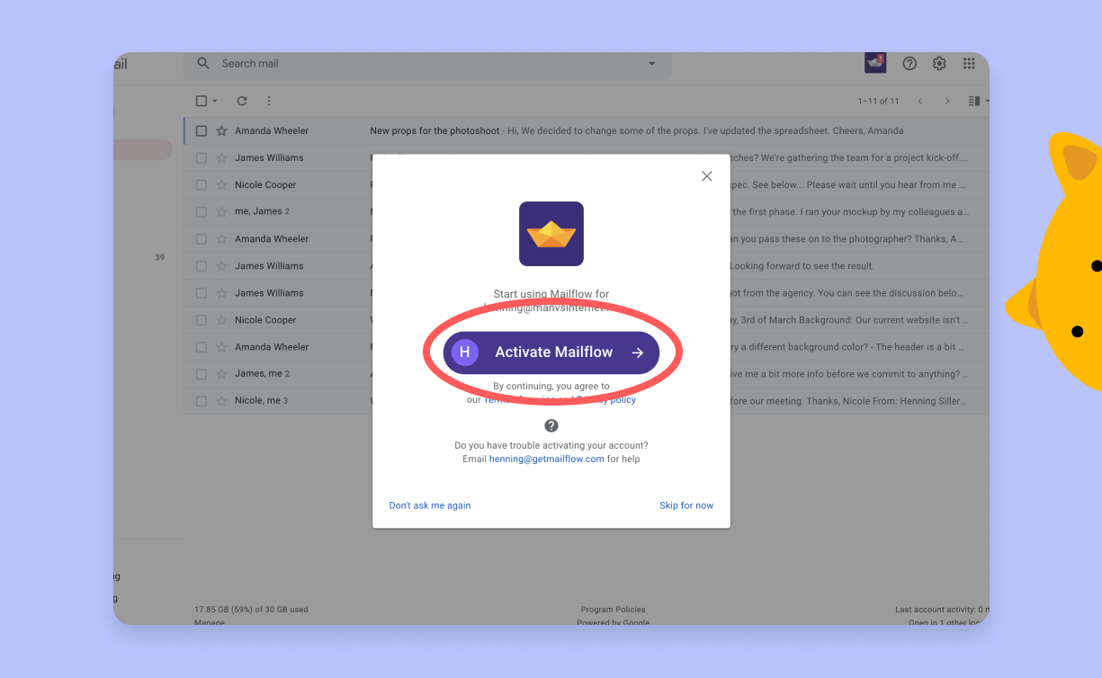Go to the newer page of emails
The width and height of the screenshot is (1102, 678).
[x=920, y=102]
